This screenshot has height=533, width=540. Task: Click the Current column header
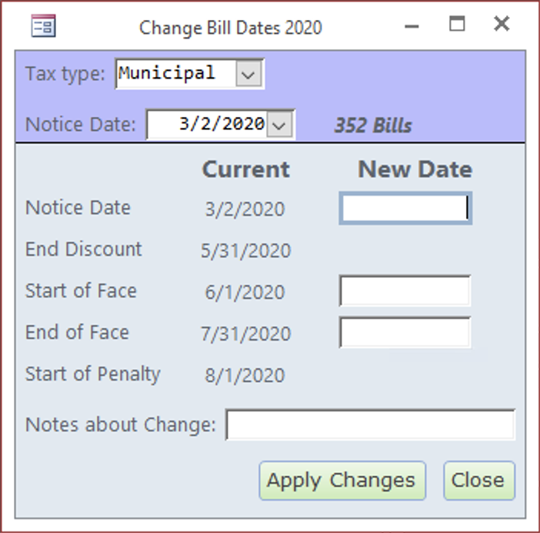(x=246, y=169)
